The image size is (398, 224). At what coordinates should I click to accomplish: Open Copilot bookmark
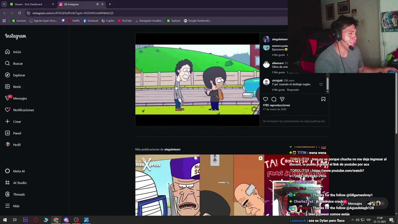108,21
